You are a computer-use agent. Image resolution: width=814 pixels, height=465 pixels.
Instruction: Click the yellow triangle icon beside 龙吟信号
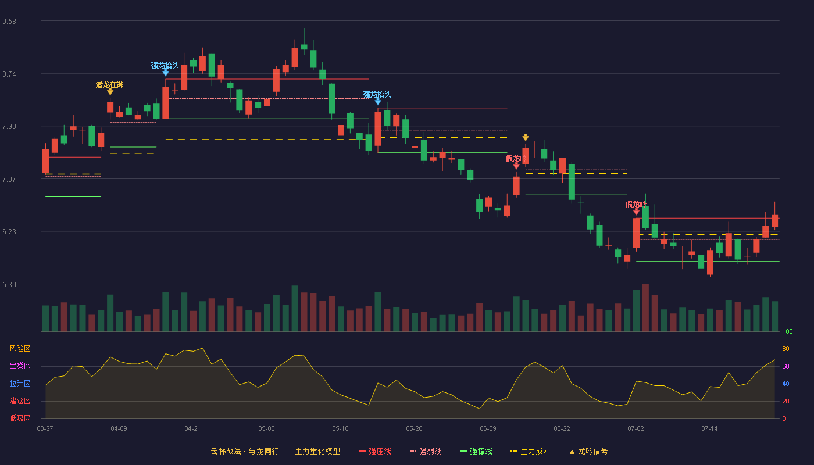(x=572, y=451)
